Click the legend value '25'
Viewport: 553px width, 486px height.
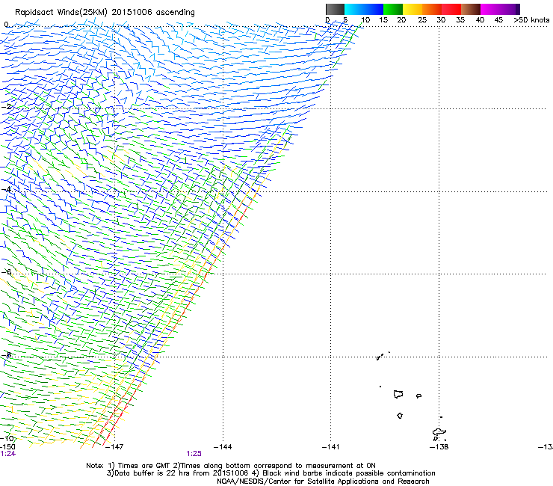(x=422, y=20)
